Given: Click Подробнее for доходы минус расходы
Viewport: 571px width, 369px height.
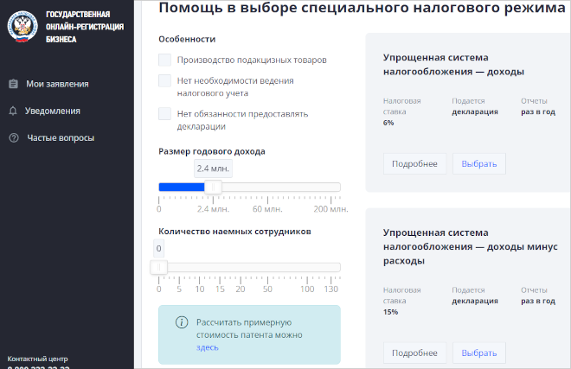Looking at the screenshot, I should tap(414, 353).
